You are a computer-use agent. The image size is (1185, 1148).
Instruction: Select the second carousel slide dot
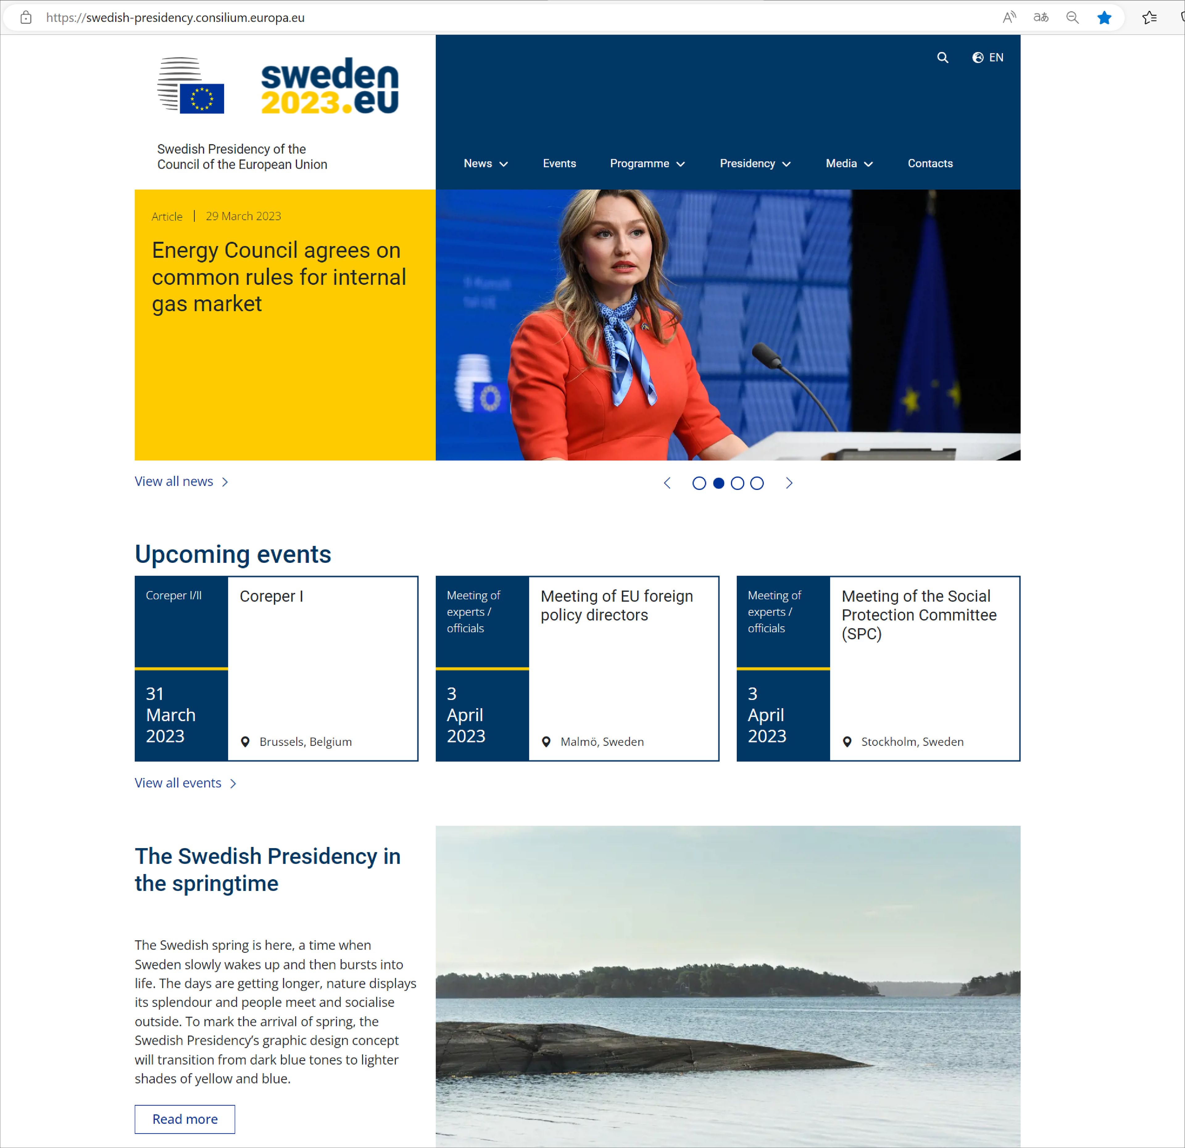coord(718,483)
